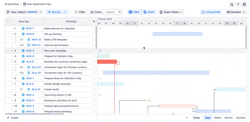The height and width of the screenshot is (122, 250).
Task: Open the DLA-9 issue link
Action: click(x=30, y=62)
